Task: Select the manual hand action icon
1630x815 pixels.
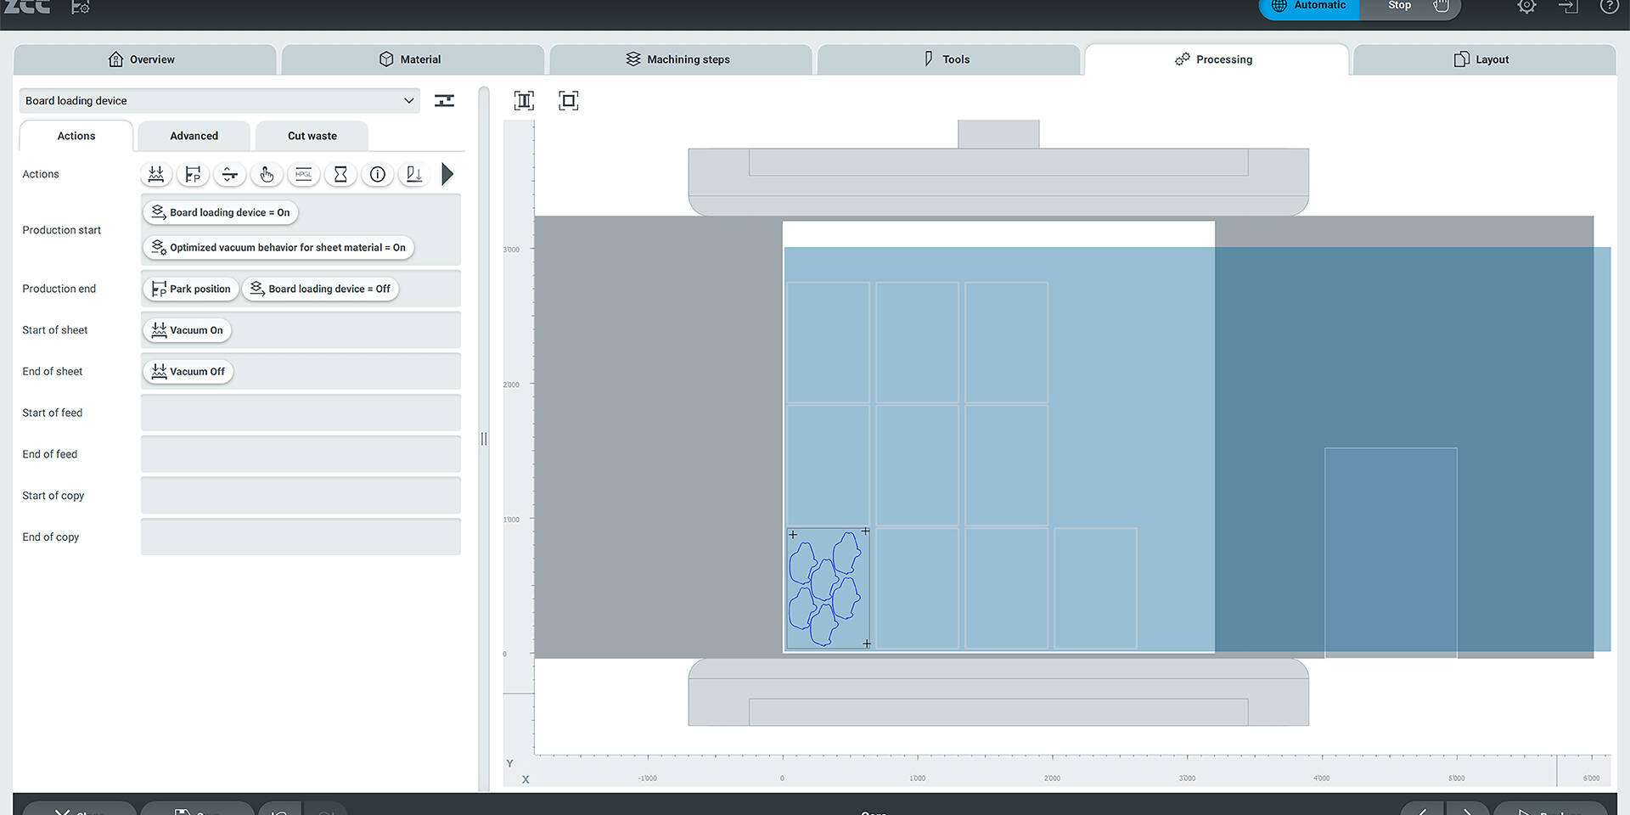Action: [267, 175]
